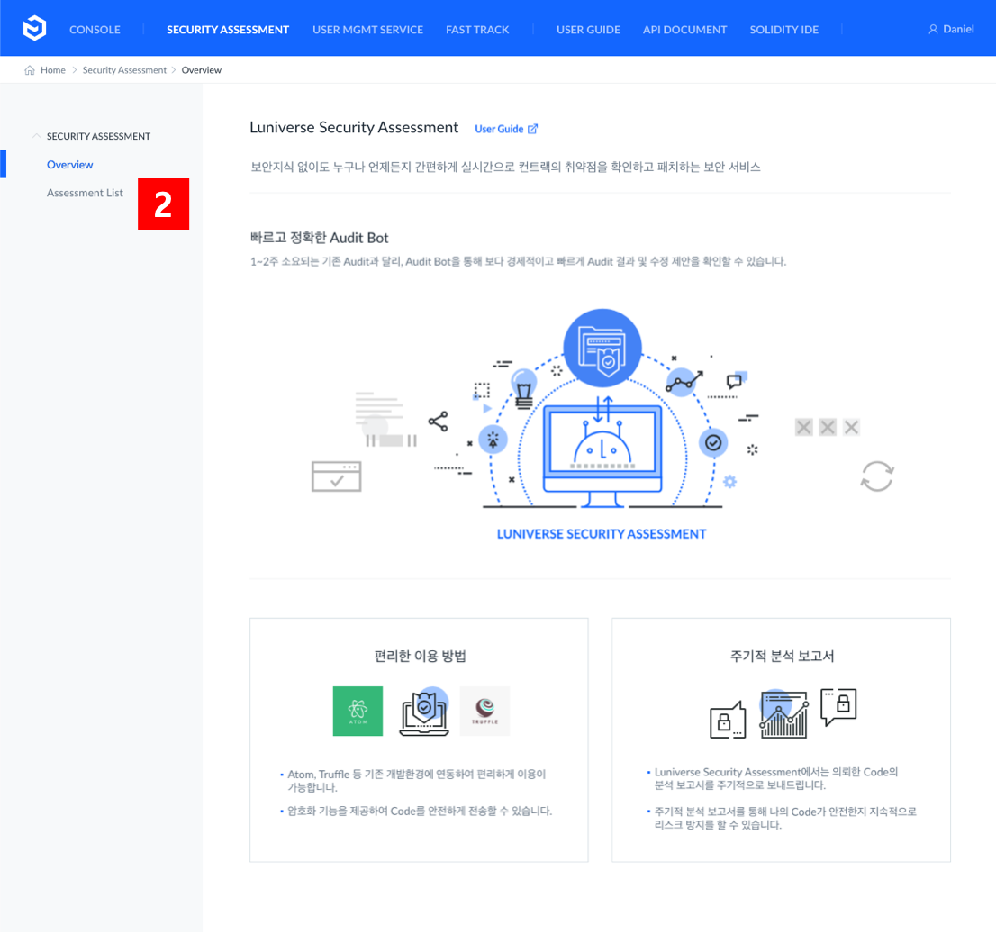Screen dimensions: 996x934
Task: Click the refresh arrows icon in illustration
Action: (877, 476)
